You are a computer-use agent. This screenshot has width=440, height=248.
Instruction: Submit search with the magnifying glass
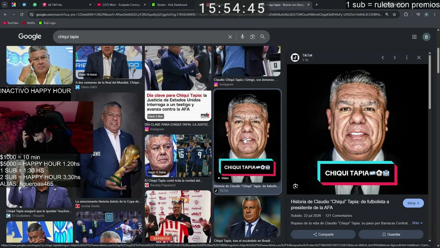[263, 37]
